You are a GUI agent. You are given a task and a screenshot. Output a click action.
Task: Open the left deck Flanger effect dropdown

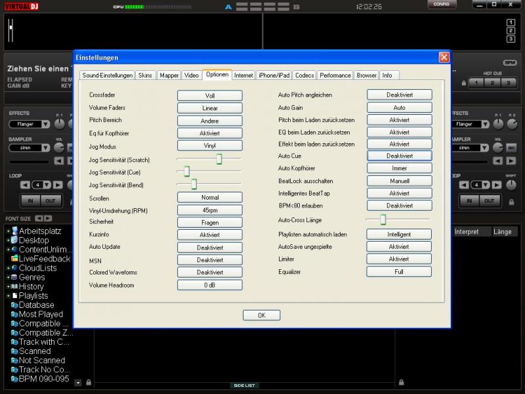tap(30, 124)
